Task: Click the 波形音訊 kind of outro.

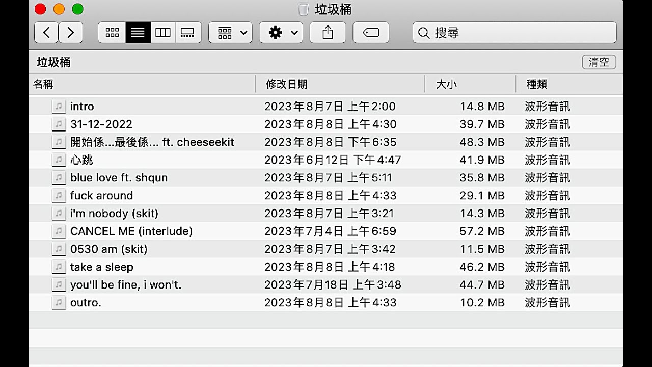Action: (x=548, y=303)
